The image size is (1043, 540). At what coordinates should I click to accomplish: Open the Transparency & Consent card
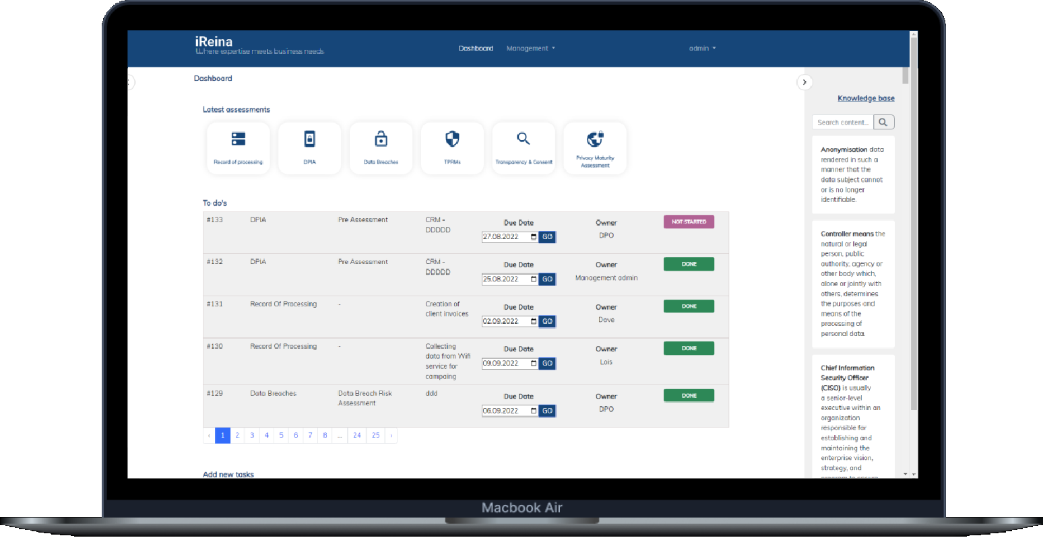(524, 148)
